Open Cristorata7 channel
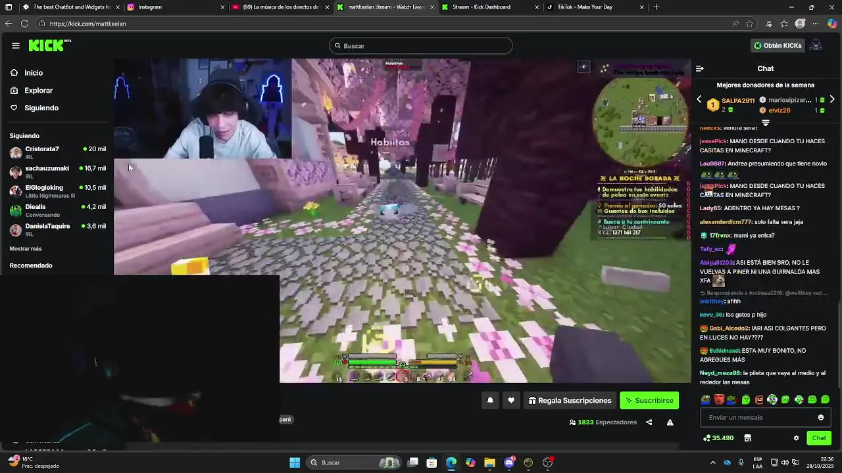Image resolution: width=842 pixels, height=473 pixels. pos(58,152)
